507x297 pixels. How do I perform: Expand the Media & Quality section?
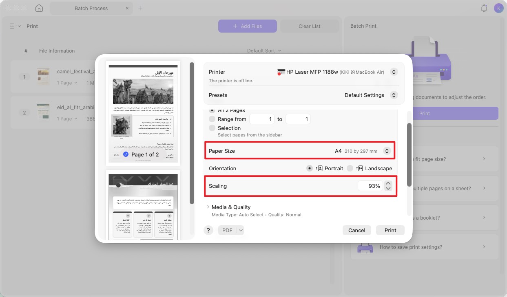208,207
